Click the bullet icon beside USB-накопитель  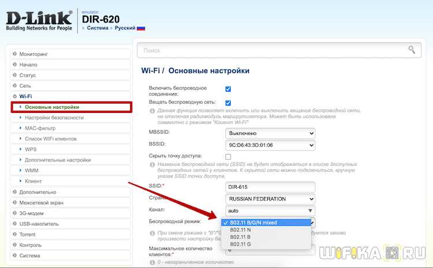(x=14, y=224)
